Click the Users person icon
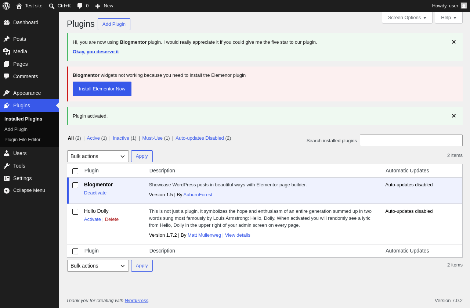Viewport: 470px width, 308px height. click(x=7, y=153)
